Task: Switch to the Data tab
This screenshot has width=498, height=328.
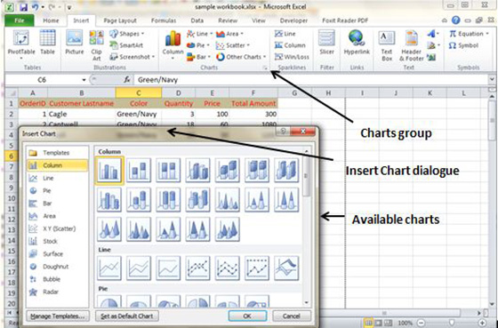Action: [x=197, y=20]
